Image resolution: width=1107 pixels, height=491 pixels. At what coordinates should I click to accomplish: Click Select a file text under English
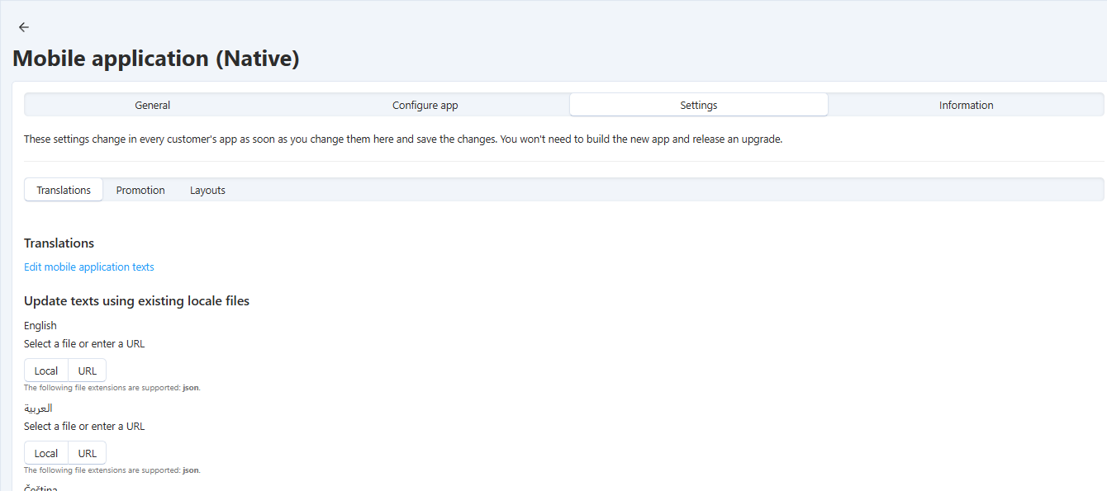(84, 343)
